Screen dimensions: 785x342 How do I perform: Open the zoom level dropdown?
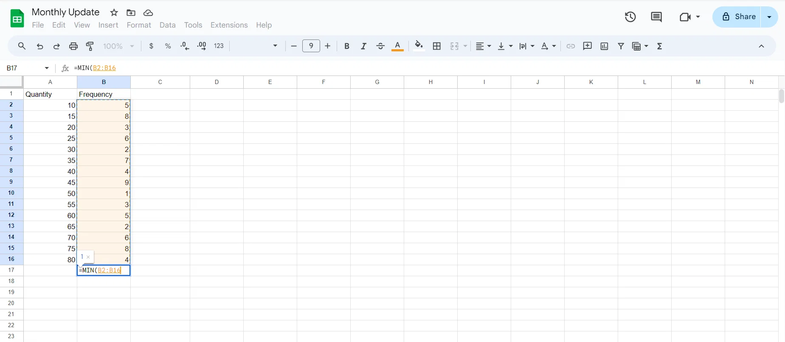pos(118,46)
